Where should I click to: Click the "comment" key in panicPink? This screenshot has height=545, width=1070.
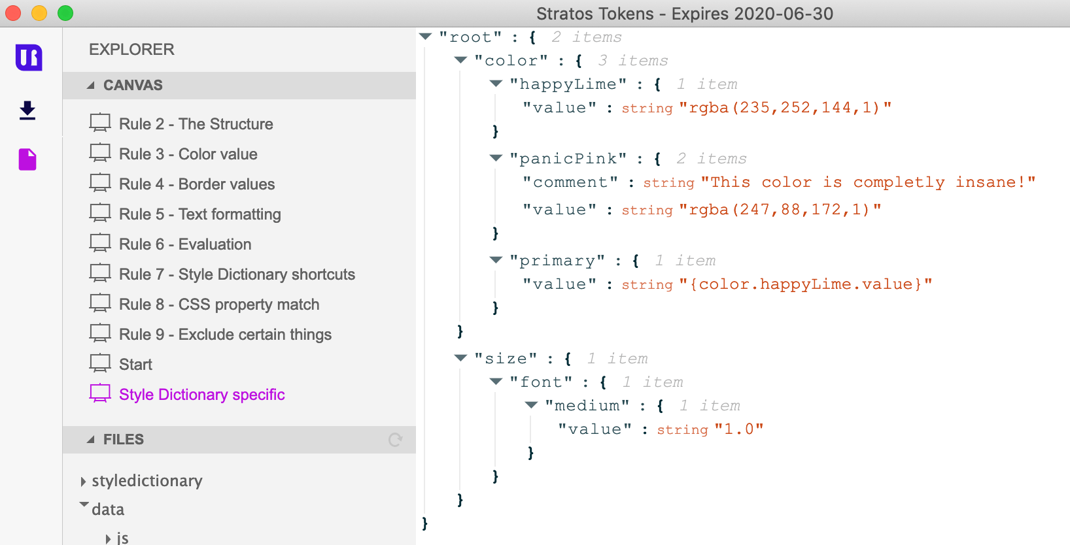(570, 182)
